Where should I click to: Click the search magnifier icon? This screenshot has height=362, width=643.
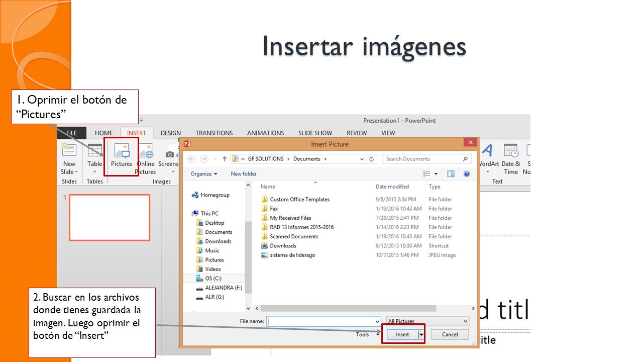pos(465,159)
